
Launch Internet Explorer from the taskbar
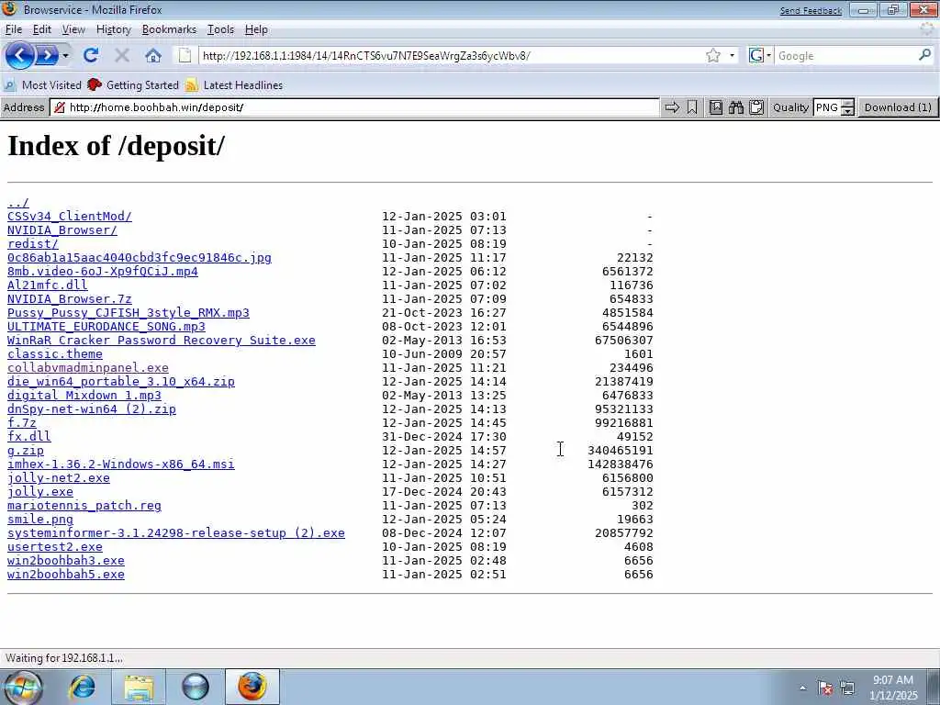[82, 687]
